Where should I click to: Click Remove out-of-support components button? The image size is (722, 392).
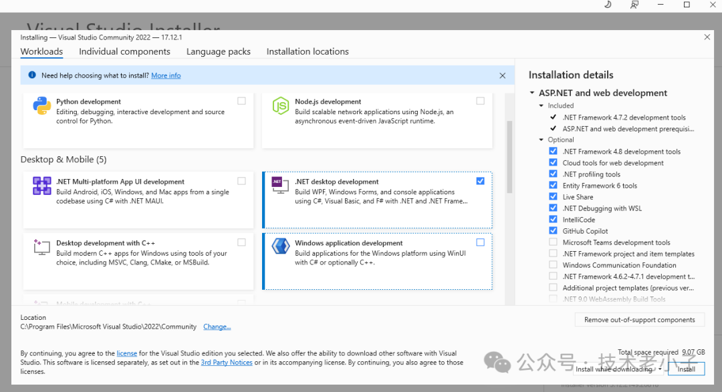pos(639,320)
